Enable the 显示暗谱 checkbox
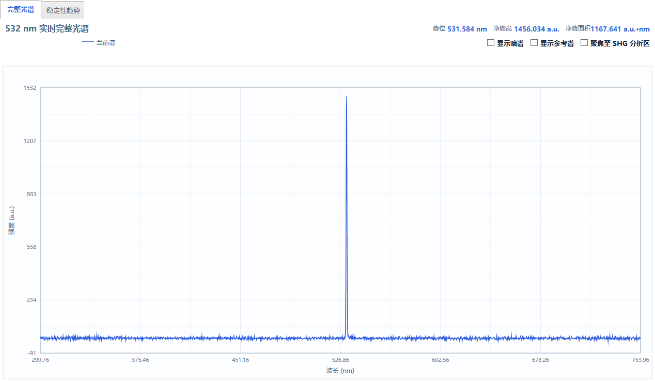The image size is (655, 382). click(491, 43)
